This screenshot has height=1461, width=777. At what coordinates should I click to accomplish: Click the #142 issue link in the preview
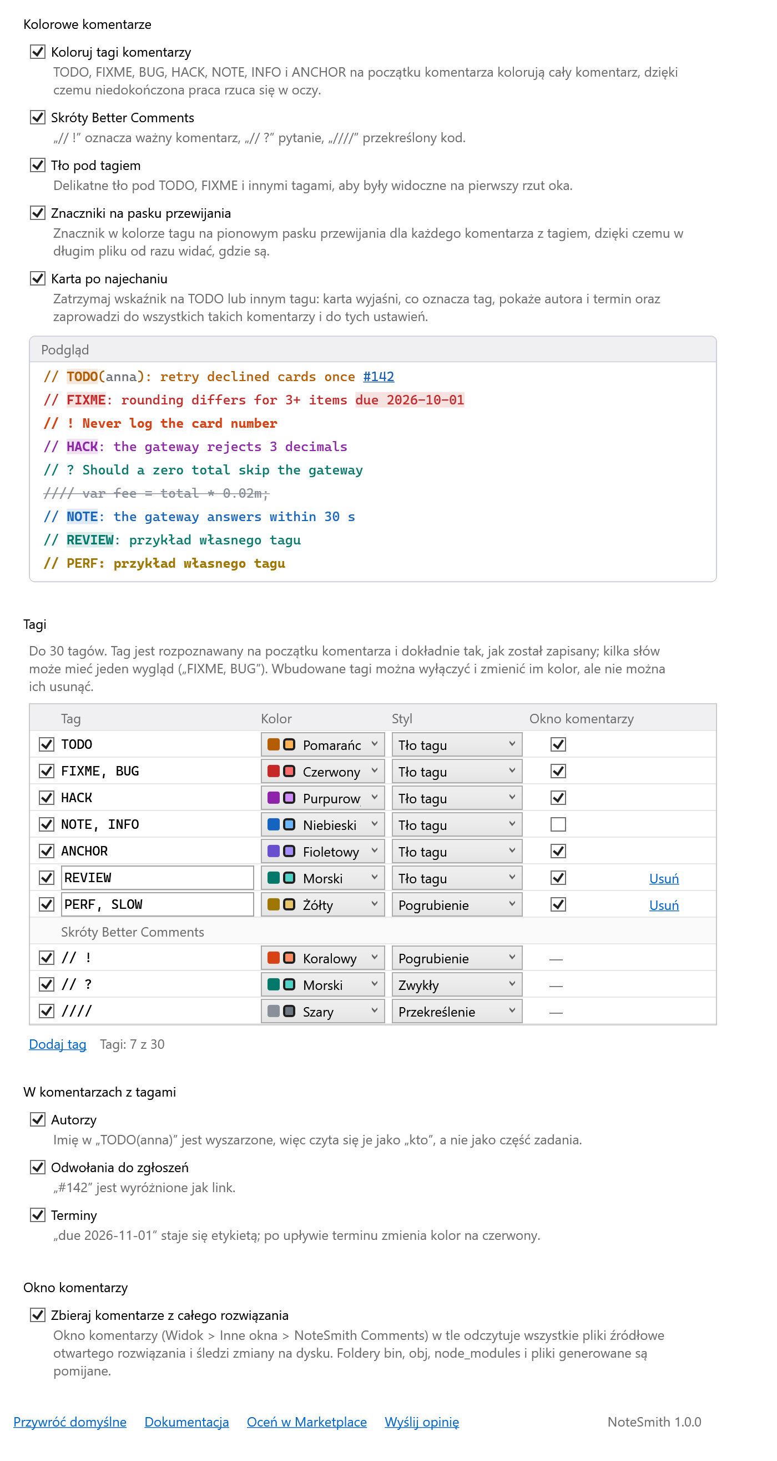[x=378, y=376]
